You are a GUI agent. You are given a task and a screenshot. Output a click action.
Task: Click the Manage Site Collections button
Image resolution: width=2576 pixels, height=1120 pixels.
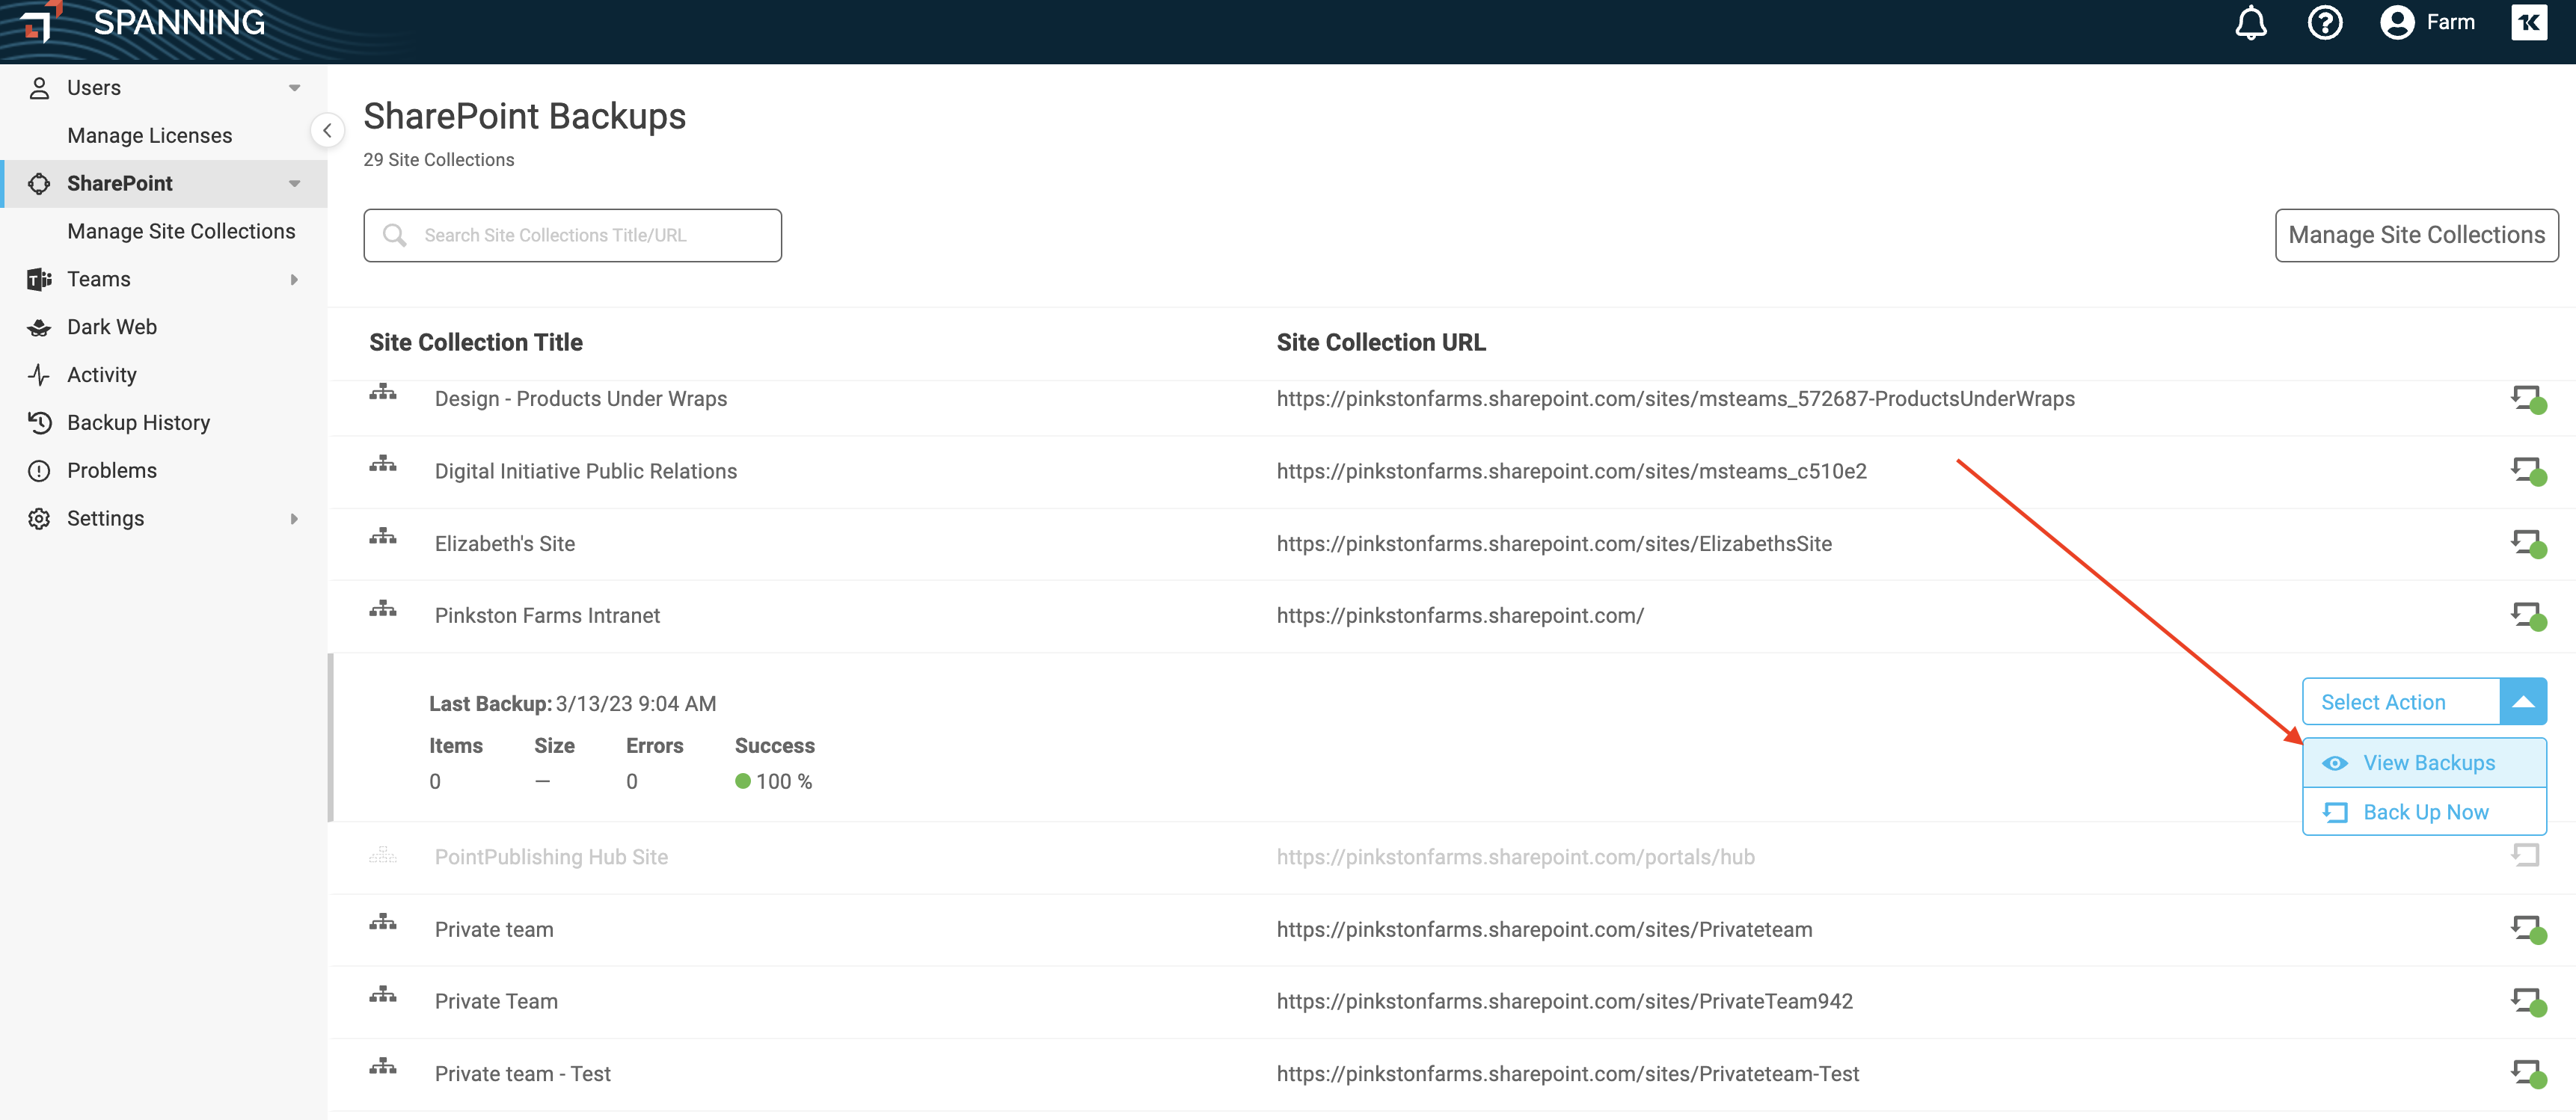click(x=2417, y=235)
